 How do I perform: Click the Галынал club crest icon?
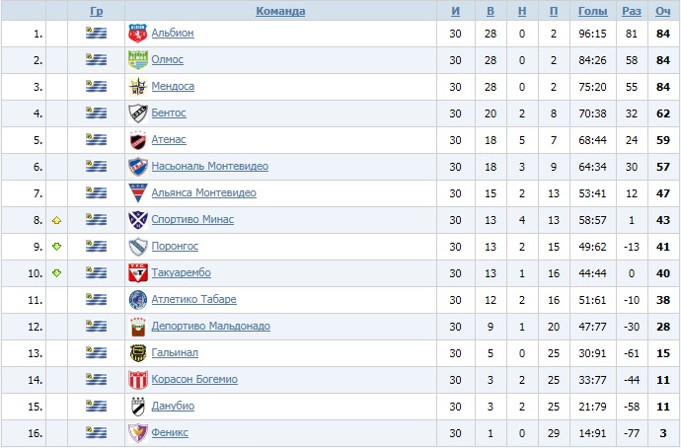137,353
